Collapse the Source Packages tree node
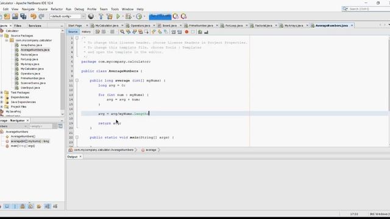390x219 pixels. pos(1,35)
